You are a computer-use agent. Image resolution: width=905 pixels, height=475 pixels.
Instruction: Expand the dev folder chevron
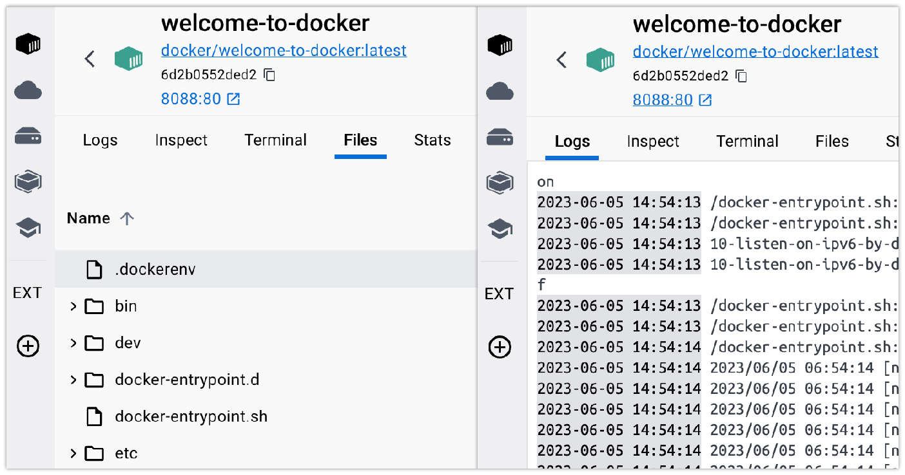pos(73,343)
